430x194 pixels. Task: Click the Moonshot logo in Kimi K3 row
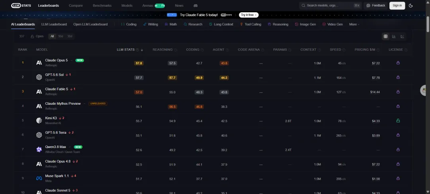[39, 121]
